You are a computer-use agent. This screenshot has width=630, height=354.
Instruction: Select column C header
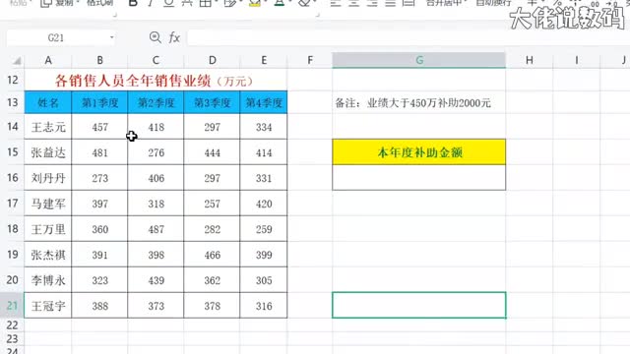(156, 60)
